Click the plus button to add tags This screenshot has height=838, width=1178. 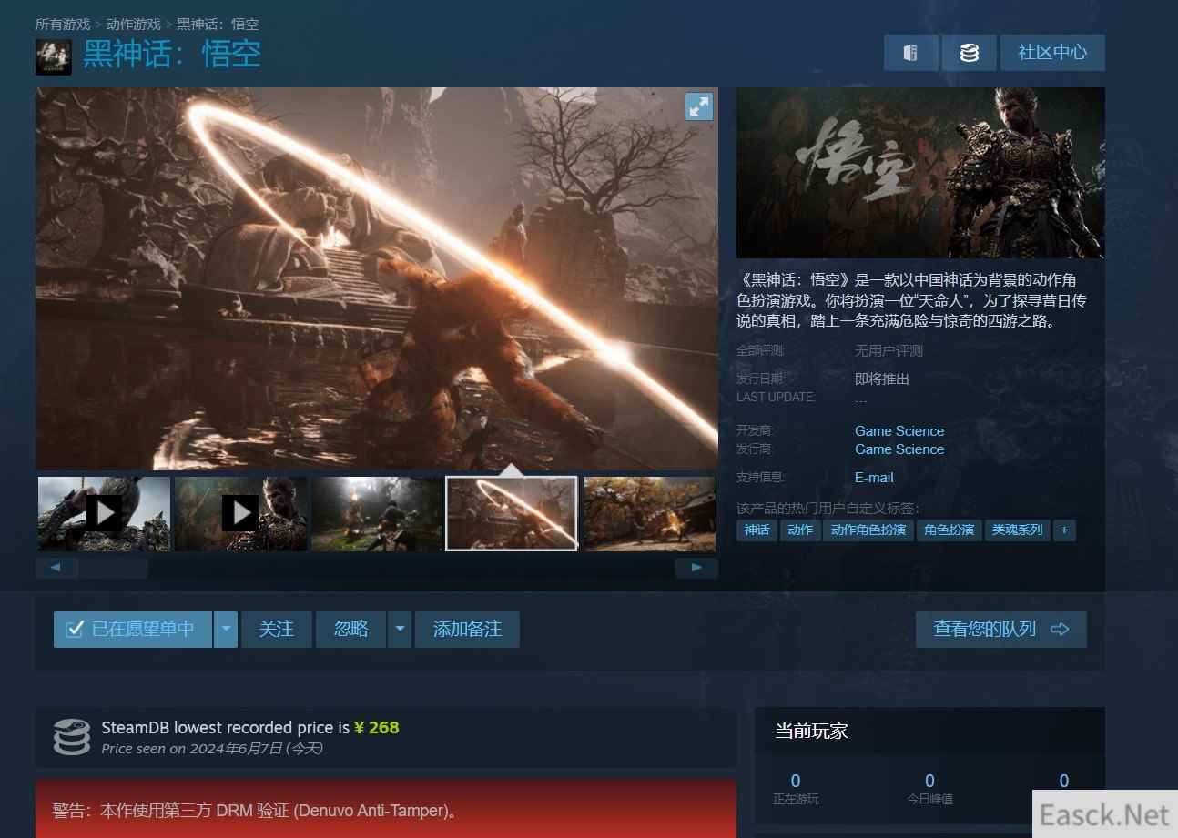click(x=1064, y=530)
